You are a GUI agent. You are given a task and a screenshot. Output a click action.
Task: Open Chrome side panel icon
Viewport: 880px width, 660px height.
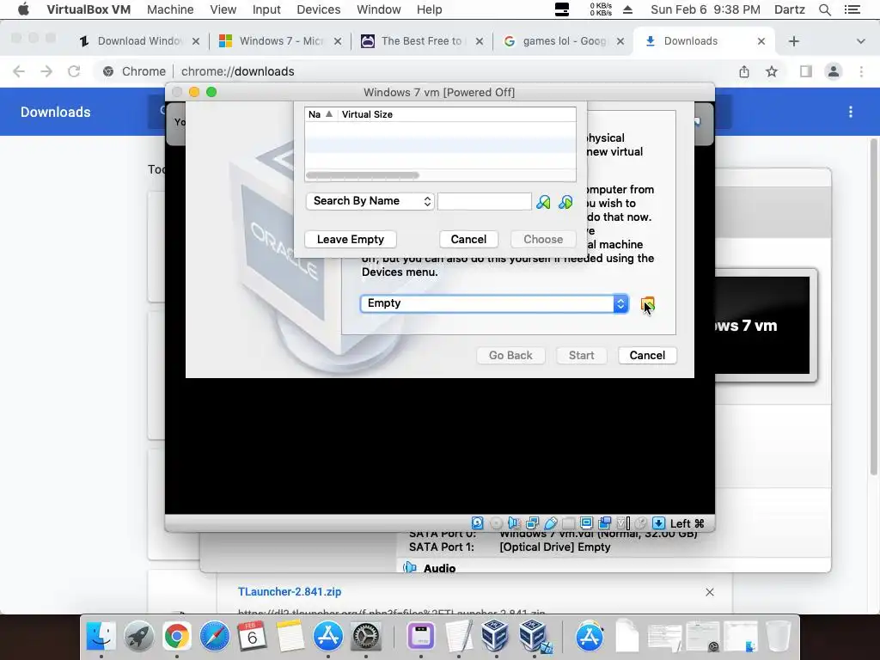tap(806, 71)
